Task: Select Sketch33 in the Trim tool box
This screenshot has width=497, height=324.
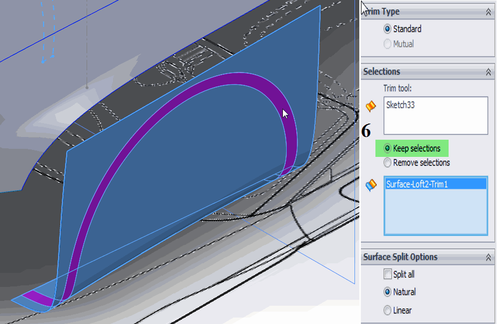Action: click(x=401, y=105)
